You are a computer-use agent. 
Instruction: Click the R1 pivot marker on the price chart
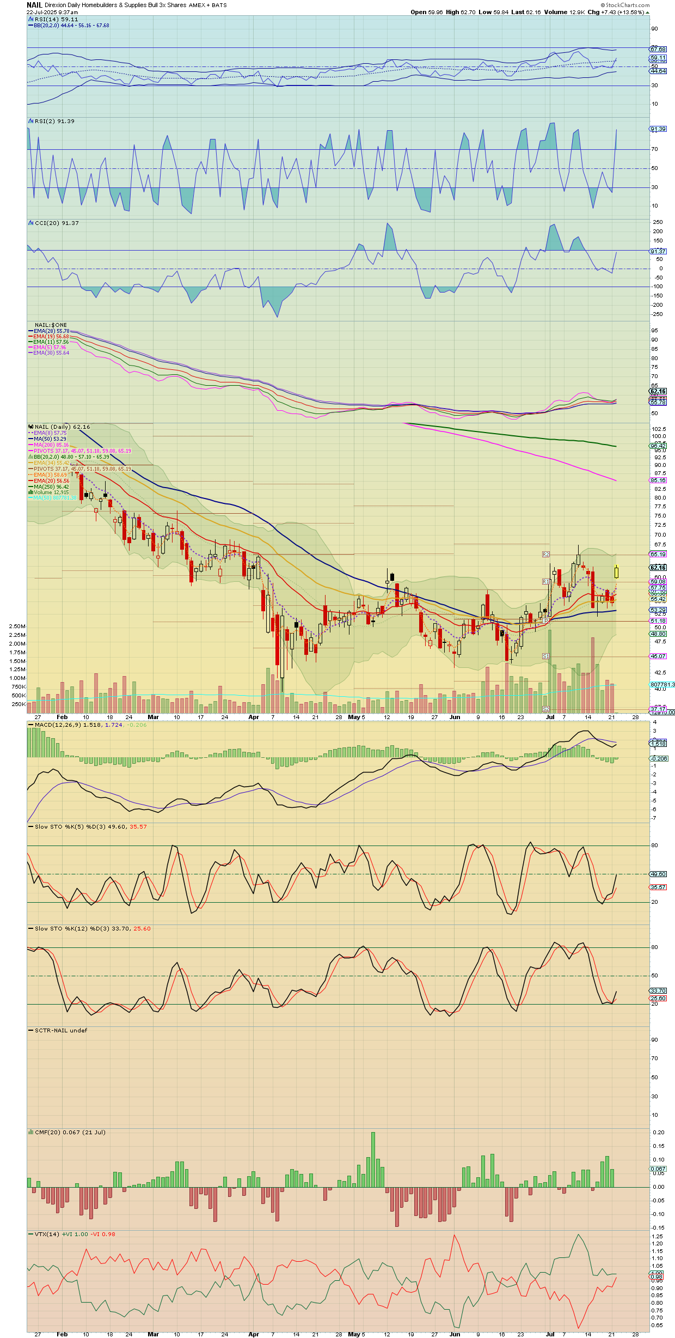point(546,582)
